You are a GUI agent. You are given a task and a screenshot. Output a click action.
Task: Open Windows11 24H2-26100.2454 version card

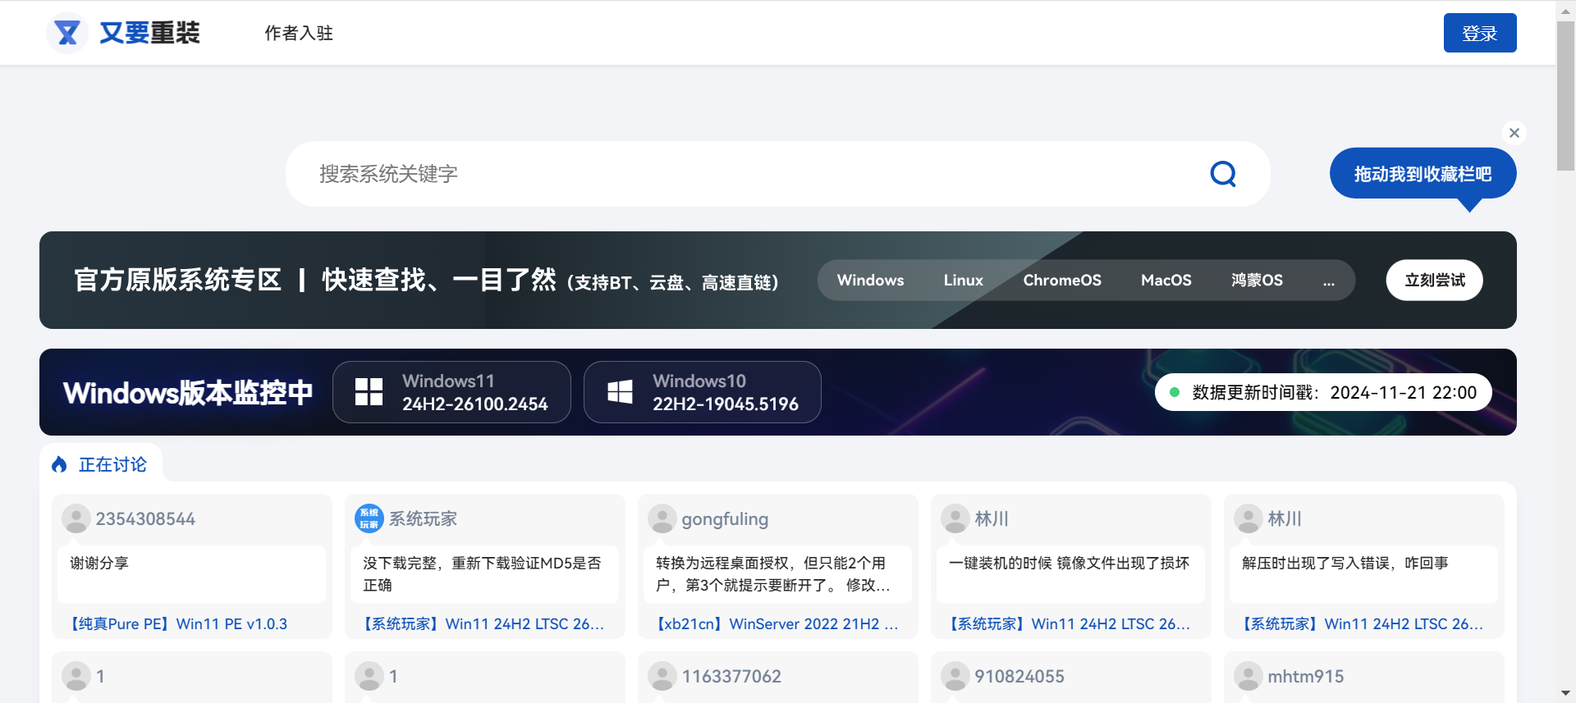[451, 392]
